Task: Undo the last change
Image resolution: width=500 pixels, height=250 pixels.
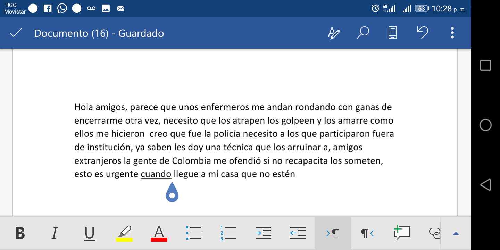Action: [422, 33]
